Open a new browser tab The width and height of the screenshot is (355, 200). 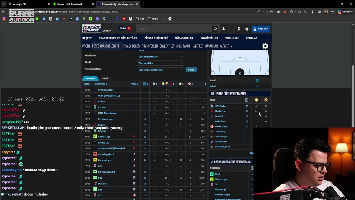coord(144,4)
